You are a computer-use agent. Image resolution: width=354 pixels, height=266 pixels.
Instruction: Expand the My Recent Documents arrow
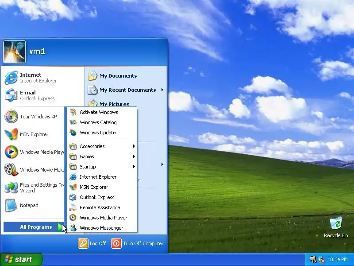(162, 90)
